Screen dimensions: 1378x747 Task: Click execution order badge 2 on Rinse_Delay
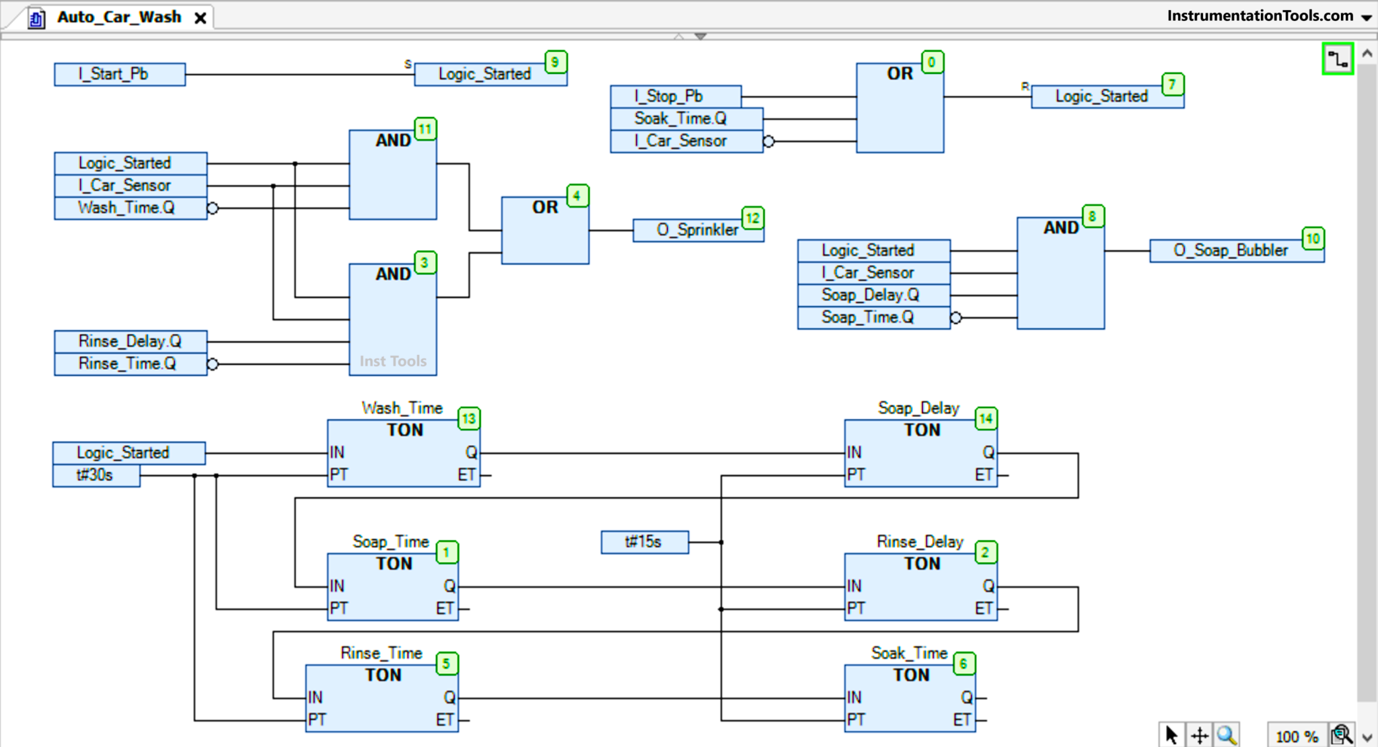(x=986, y=553)
